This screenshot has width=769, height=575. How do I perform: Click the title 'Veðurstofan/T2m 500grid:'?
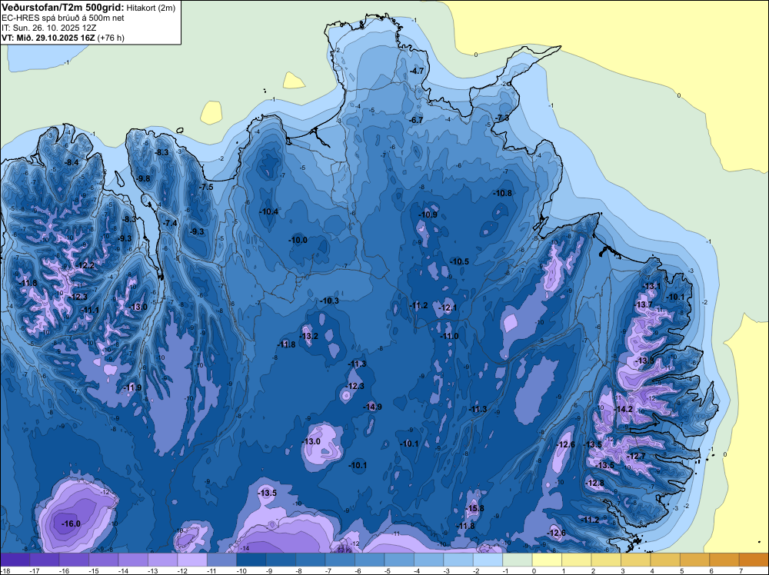[63, 7]
